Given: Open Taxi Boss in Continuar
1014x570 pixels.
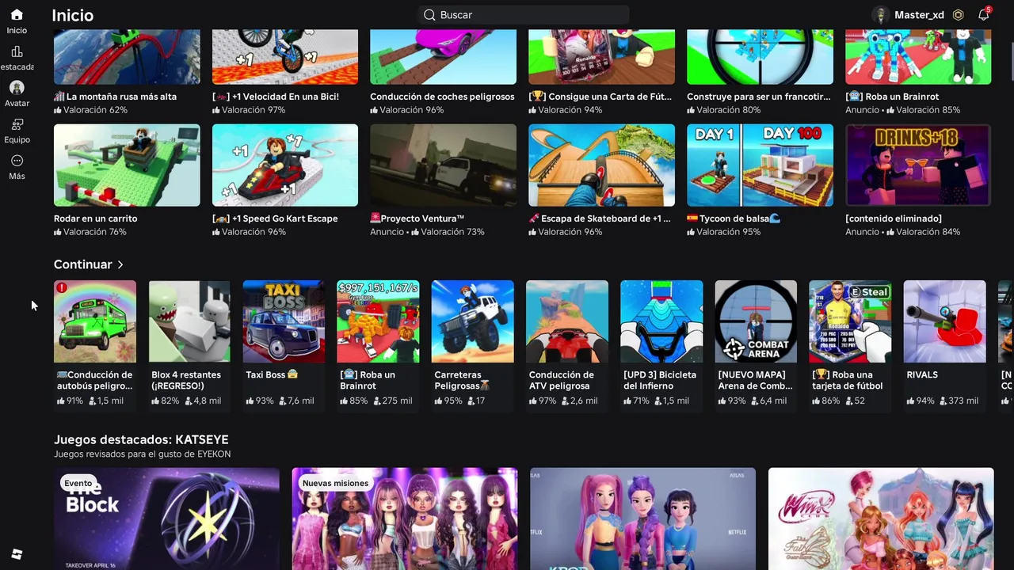Looking at the screenshot, I should click(284, 344).
